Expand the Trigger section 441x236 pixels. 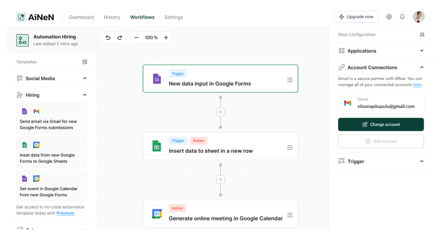422,161
